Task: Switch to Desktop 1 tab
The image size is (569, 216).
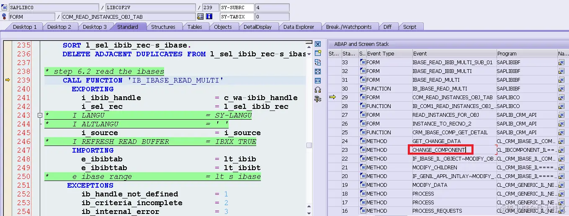Action: 25,27
